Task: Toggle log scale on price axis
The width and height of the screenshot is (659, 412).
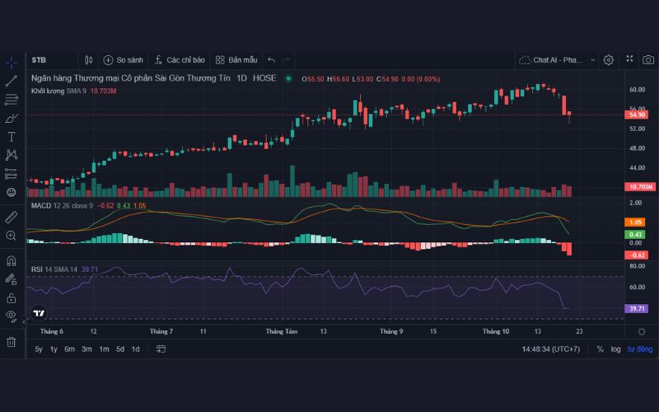Action: coord(615,349)
